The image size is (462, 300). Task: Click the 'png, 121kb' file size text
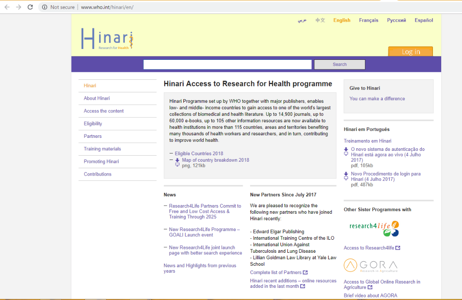[x=194, y=166]
